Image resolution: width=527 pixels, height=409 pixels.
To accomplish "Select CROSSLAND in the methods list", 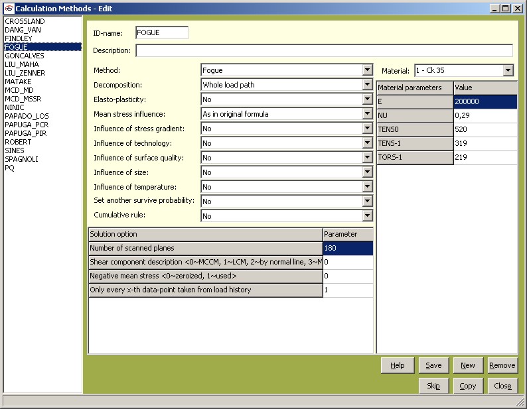I will point(42,21).
